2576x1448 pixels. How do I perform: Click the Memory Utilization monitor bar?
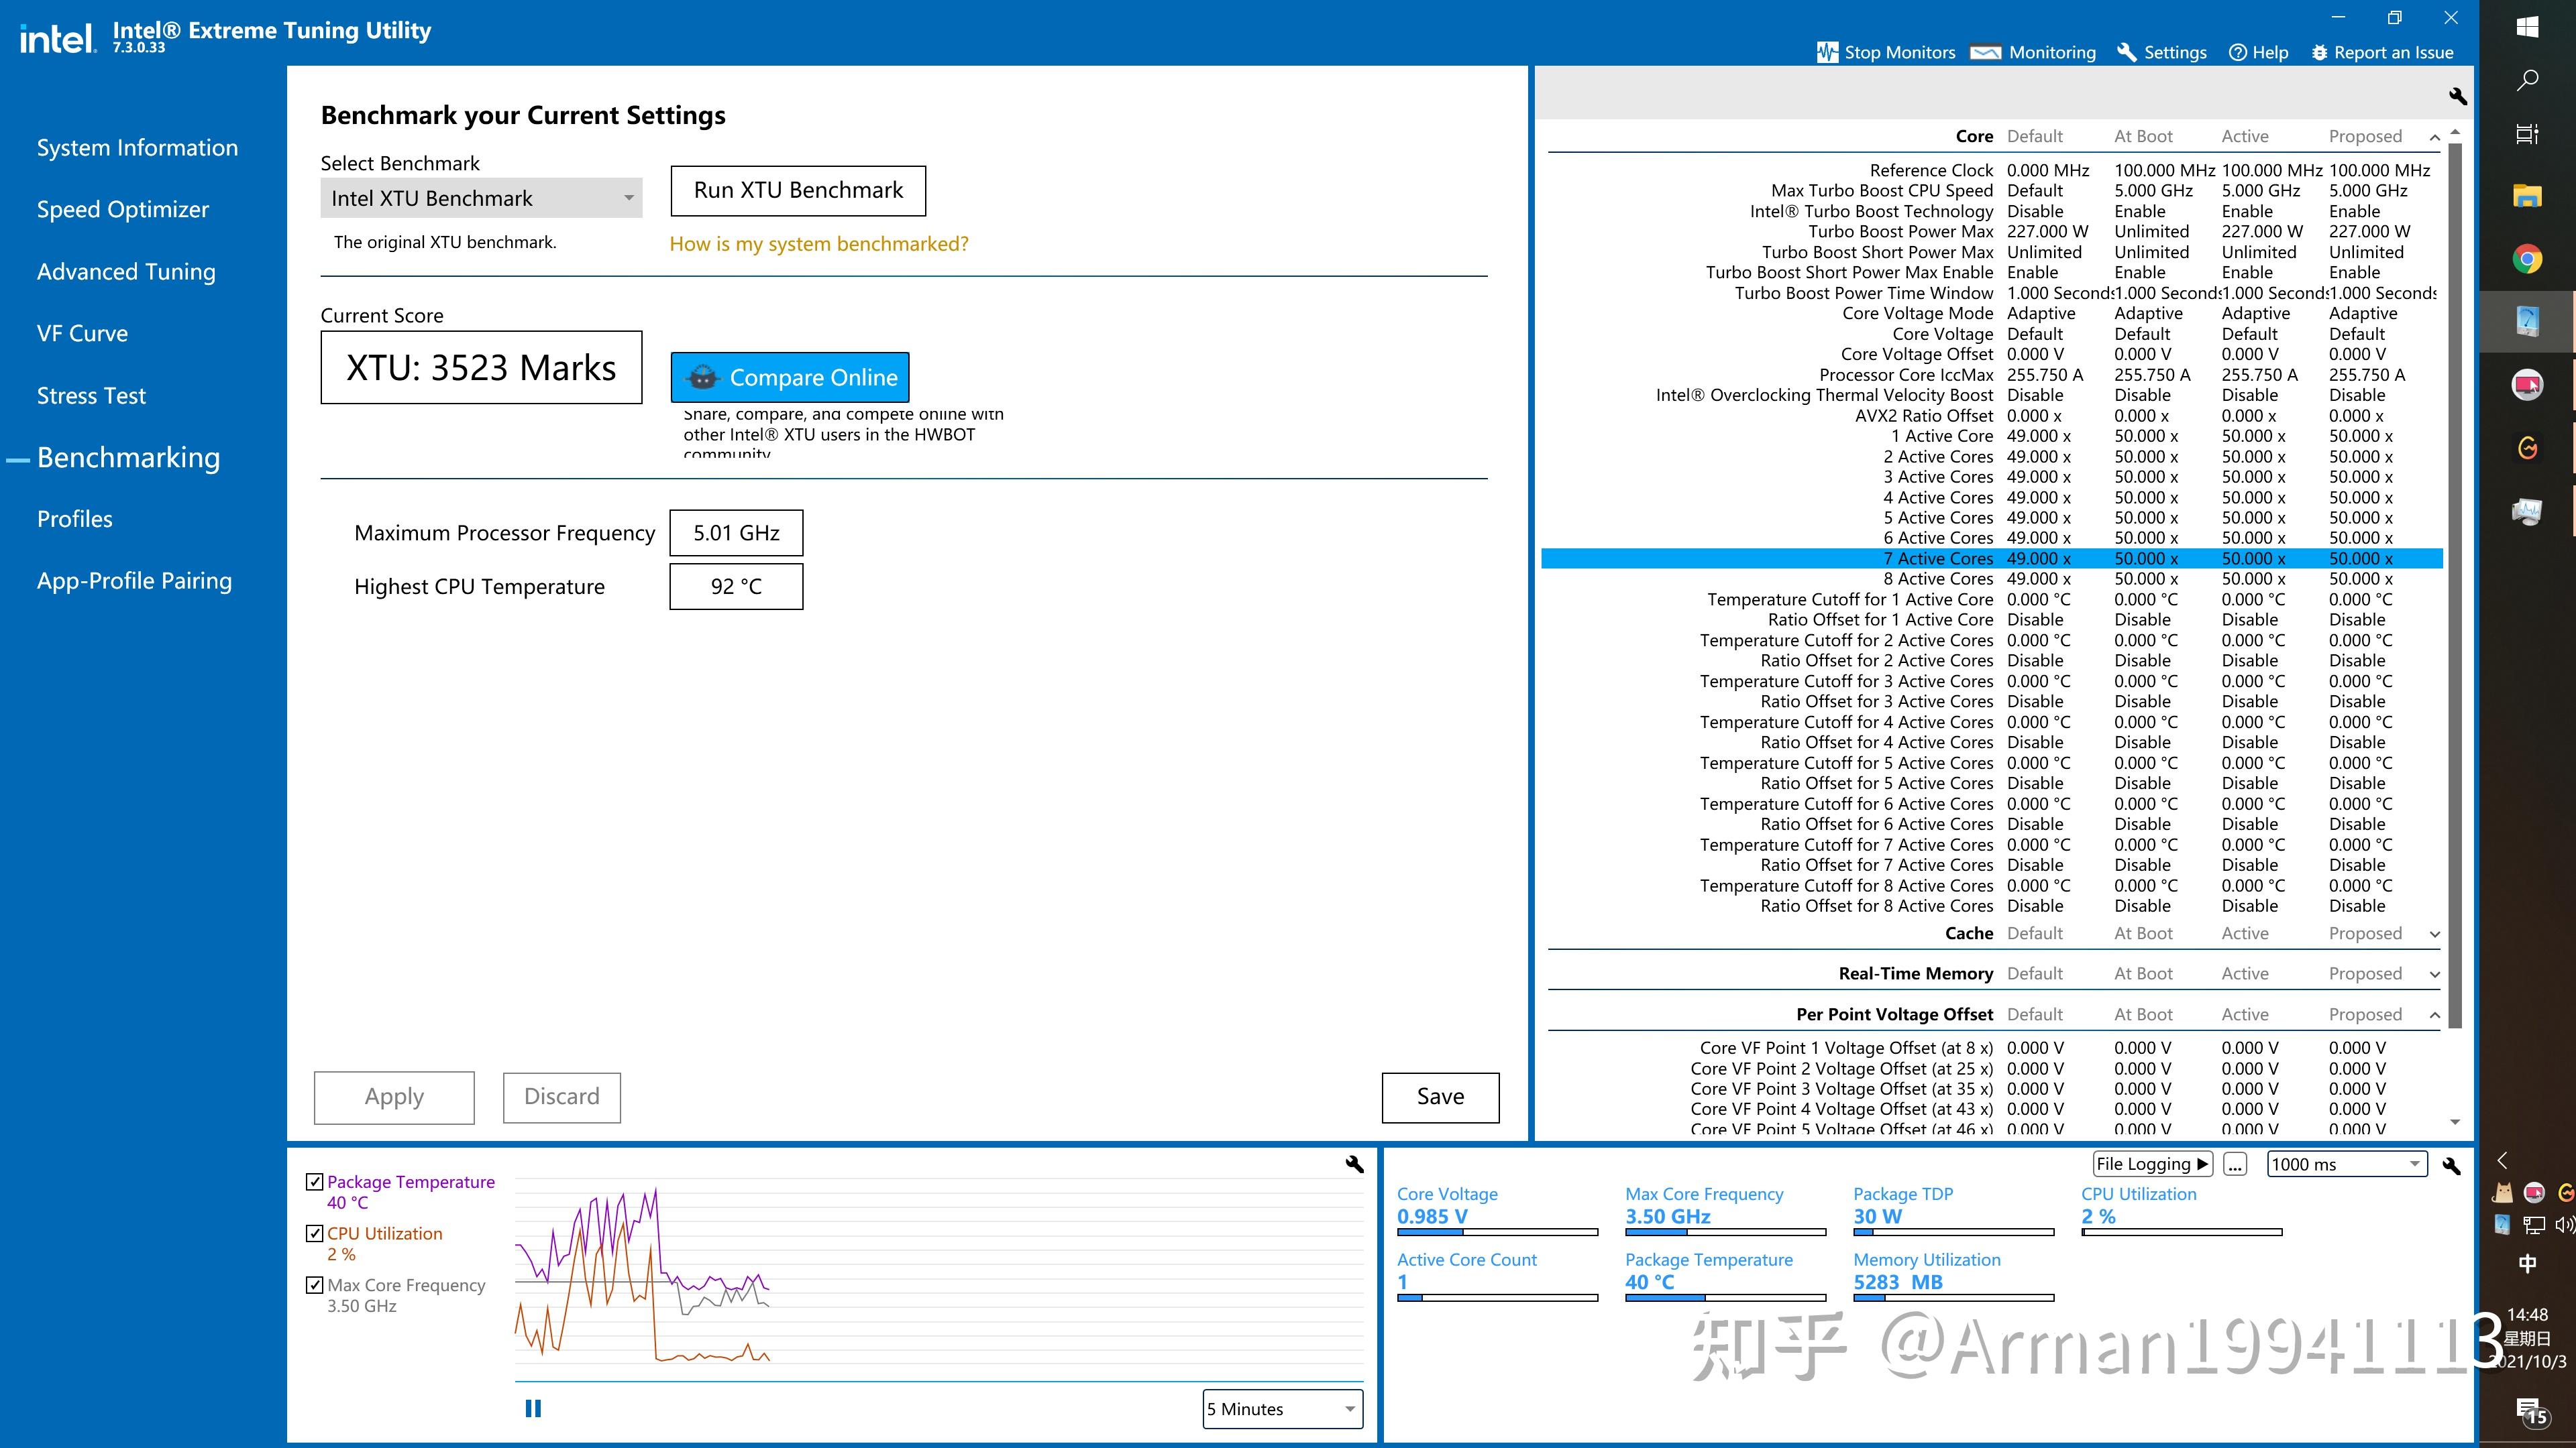[x=1953, y=1298]
